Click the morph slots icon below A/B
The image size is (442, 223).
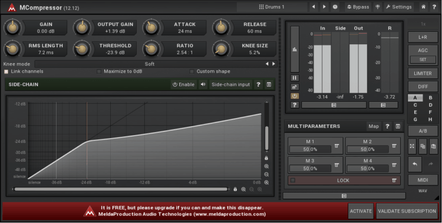412,146
